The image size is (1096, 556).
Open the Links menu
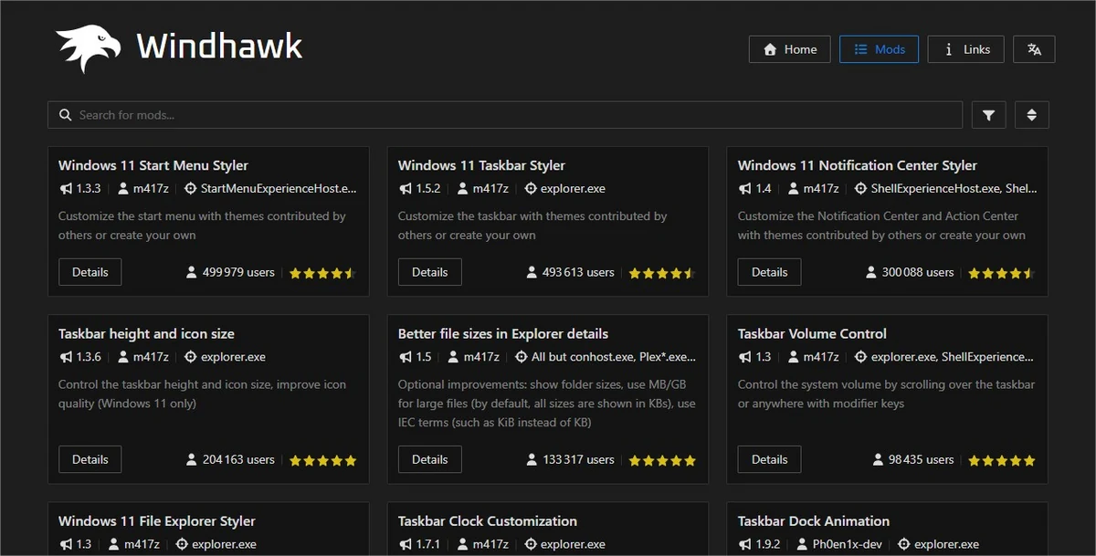[965, 49]
